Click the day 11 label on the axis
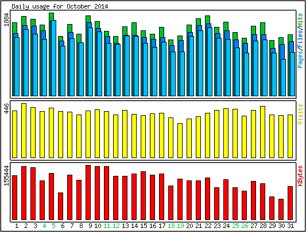This screenshot has height=232, width=306. tap(107, 226)
